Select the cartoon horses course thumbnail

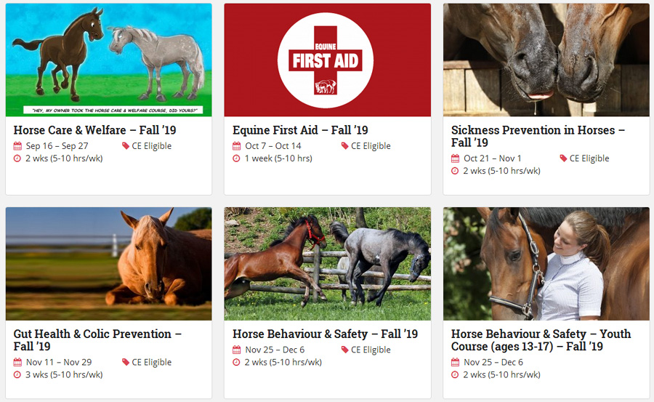click(x=108, y=60)
